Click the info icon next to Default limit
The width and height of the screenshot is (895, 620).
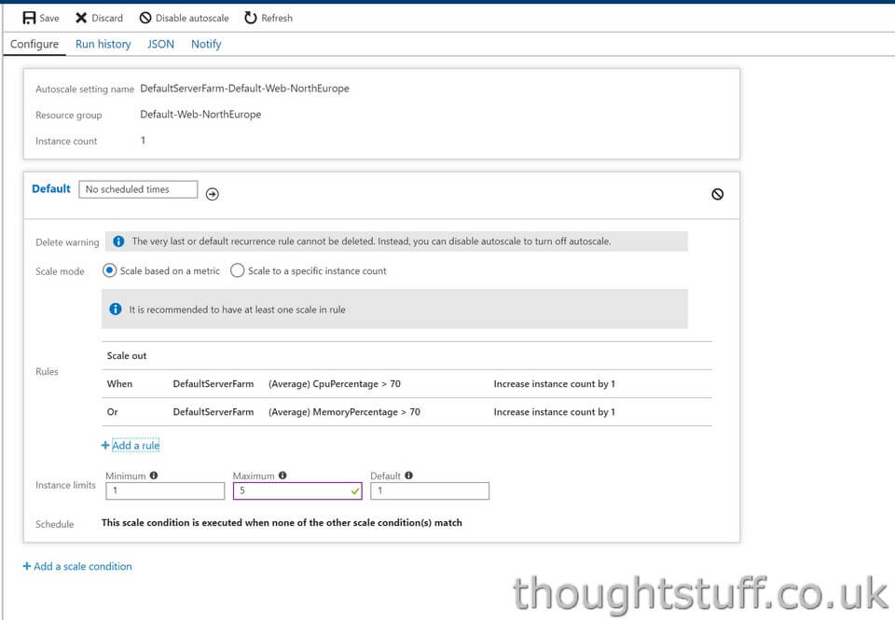[408, 475]
